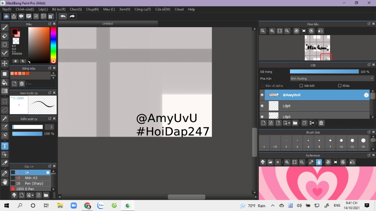Open the @AmyUvU layer settings gear
Screen dimensions: 376x211
click(366, 95)
